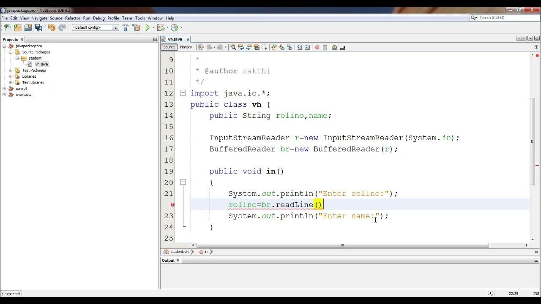Open the Navigate menu
The width and height of the screenshot is (541, 304).
[x=39, y=18]
